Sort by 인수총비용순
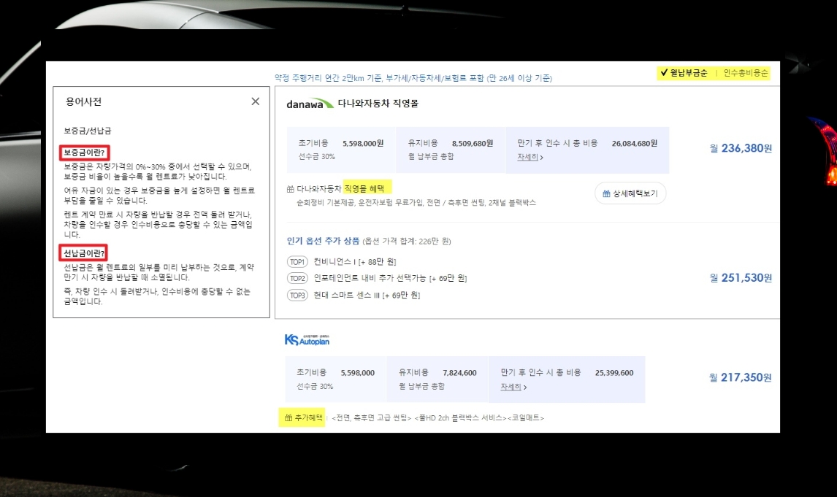The height and width of the screenshot is (497, 837). 745,73
